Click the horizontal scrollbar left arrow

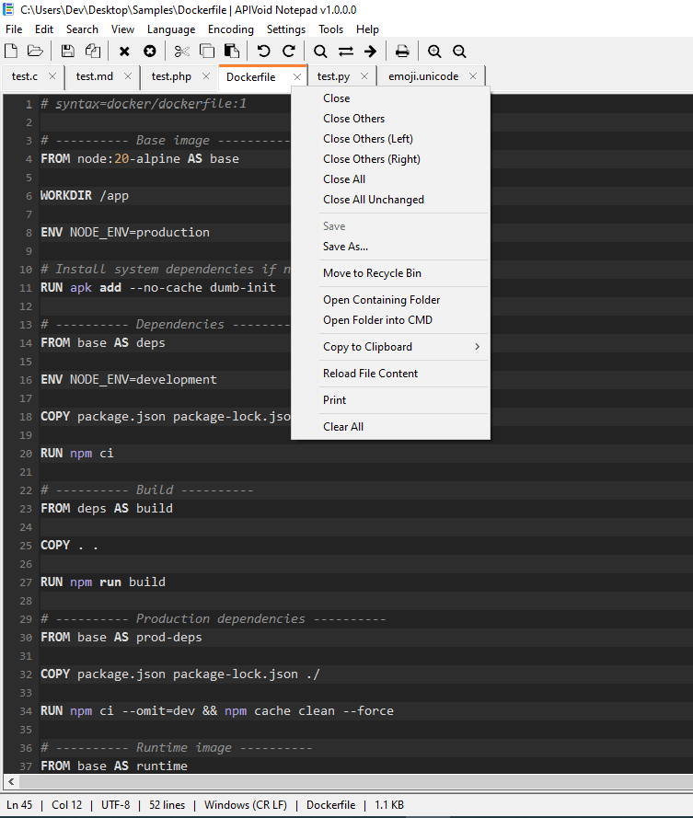tap(11, 781)
